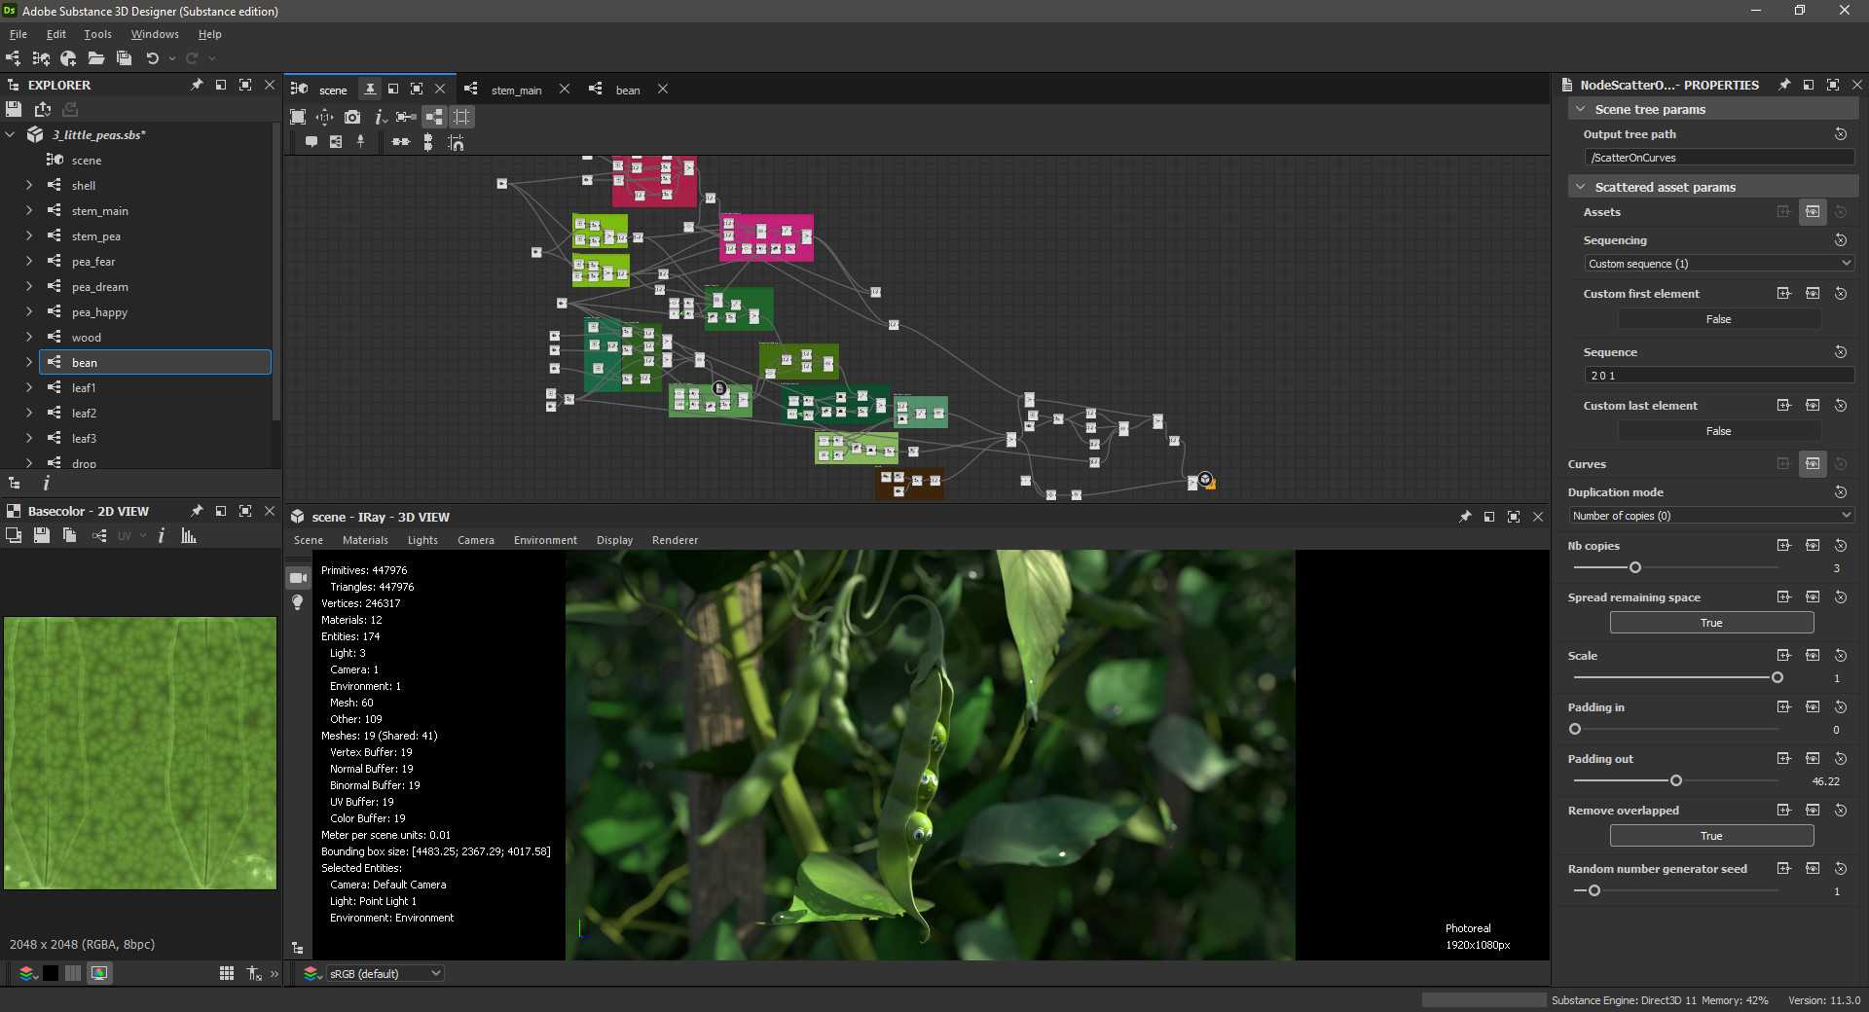Switch to the bean graph tab
The width and height of the screenshot is (1869, 1012).
click(x=628, y=90)
